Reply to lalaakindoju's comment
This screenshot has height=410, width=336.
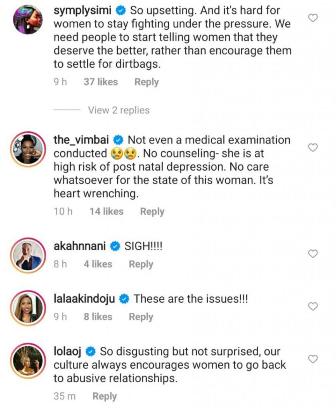tap(141, 317)
